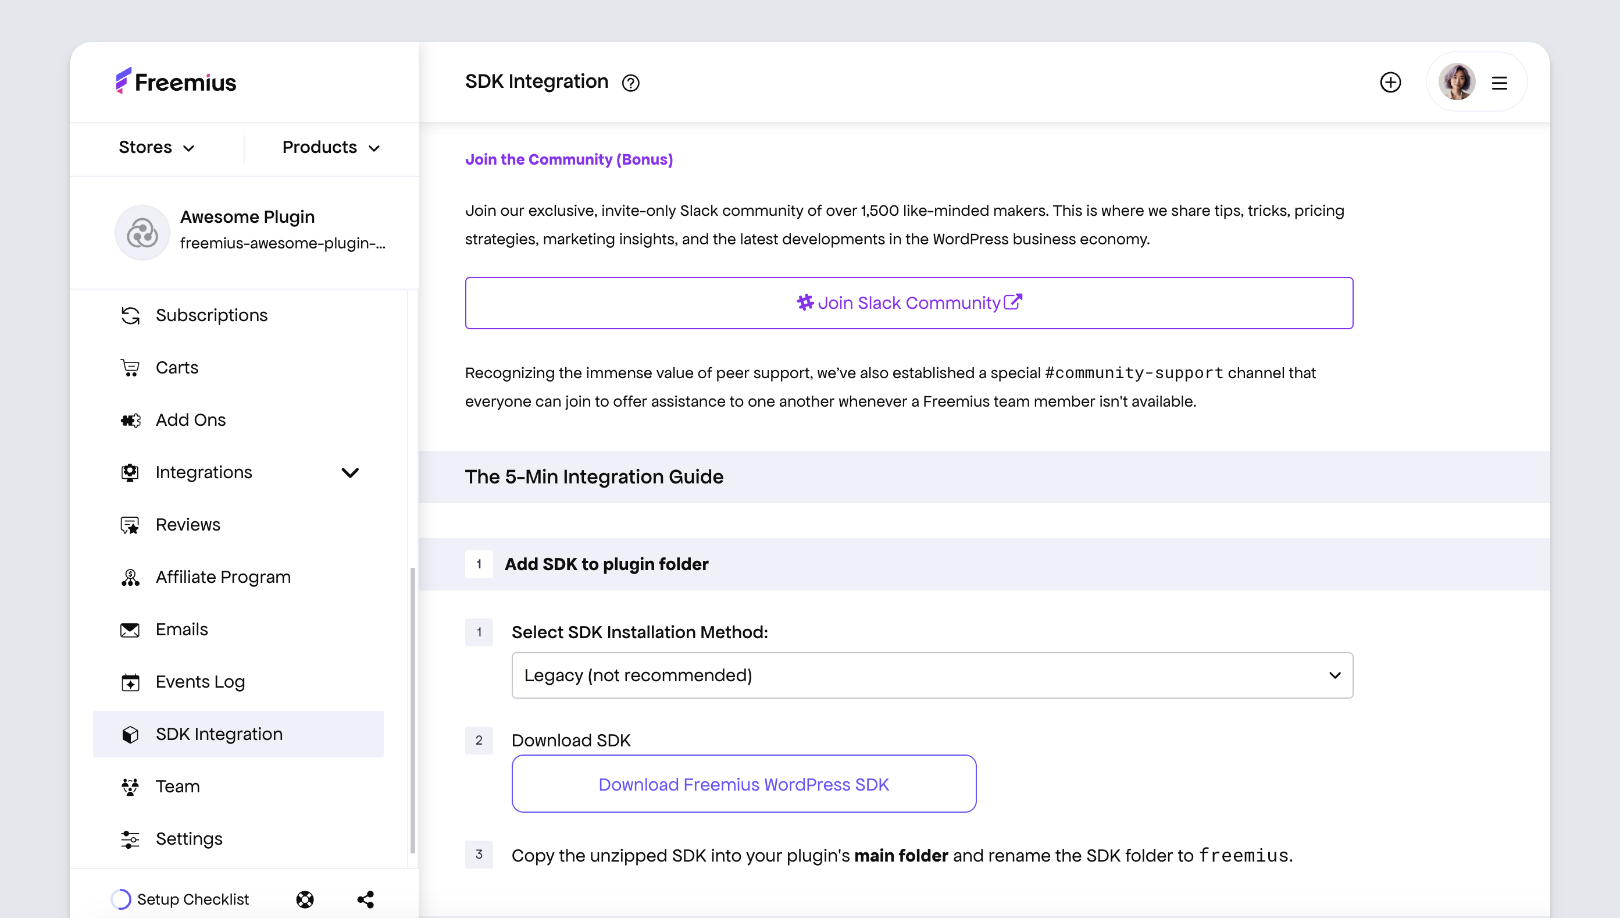Click Join Slack Community button
This screenshot has width=1620, height=918.
909,303
